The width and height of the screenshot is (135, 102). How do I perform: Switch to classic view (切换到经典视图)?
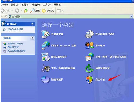[15, 29]
